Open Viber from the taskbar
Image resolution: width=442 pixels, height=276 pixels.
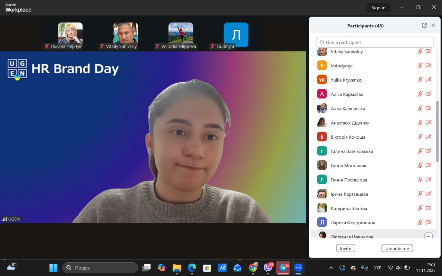[268, 268]
